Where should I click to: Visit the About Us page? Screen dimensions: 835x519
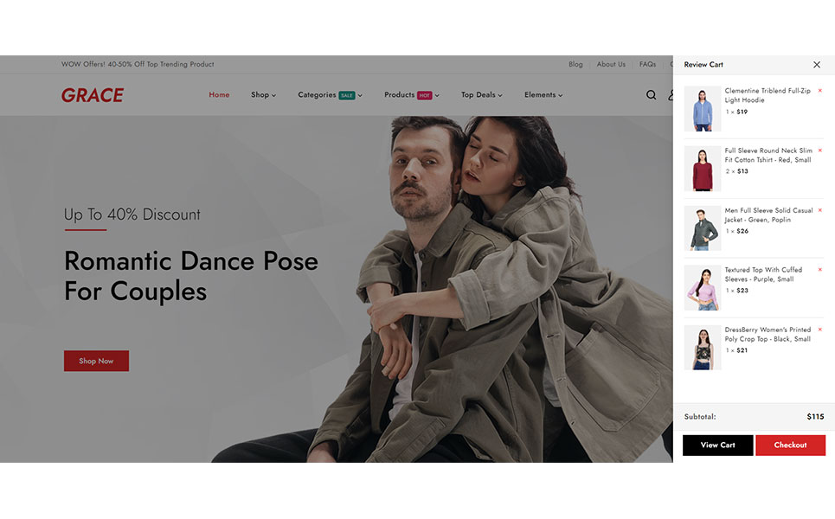[x=611, y=65]
